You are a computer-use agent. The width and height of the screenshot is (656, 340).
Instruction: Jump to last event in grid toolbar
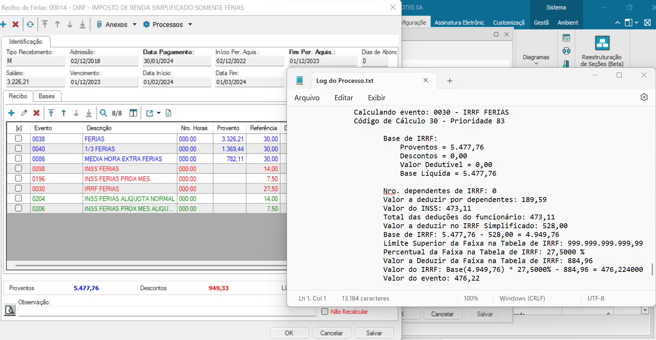click(89, 113)
